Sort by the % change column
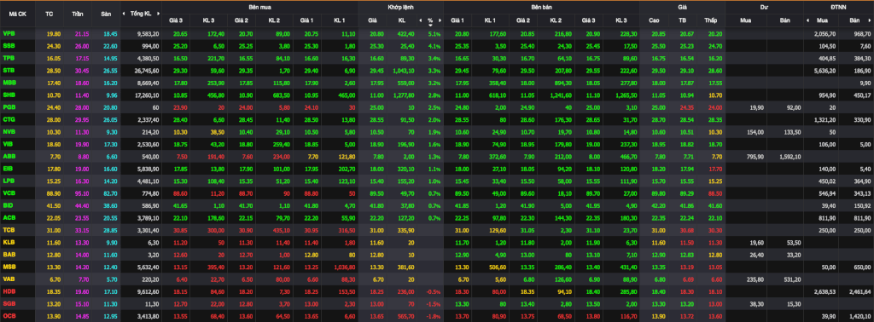 point(430,20)
